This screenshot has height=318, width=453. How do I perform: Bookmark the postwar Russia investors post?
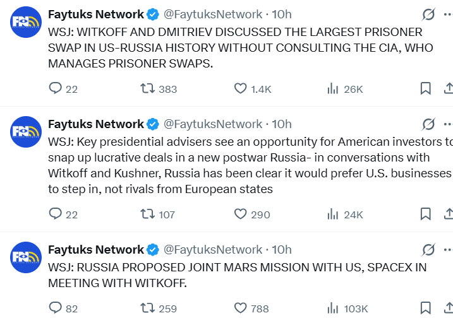(426, 215)
